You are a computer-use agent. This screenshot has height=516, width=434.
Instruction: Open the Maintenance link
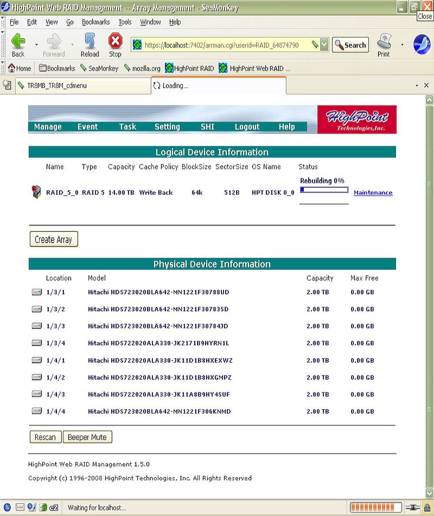[x=373, y=192]
